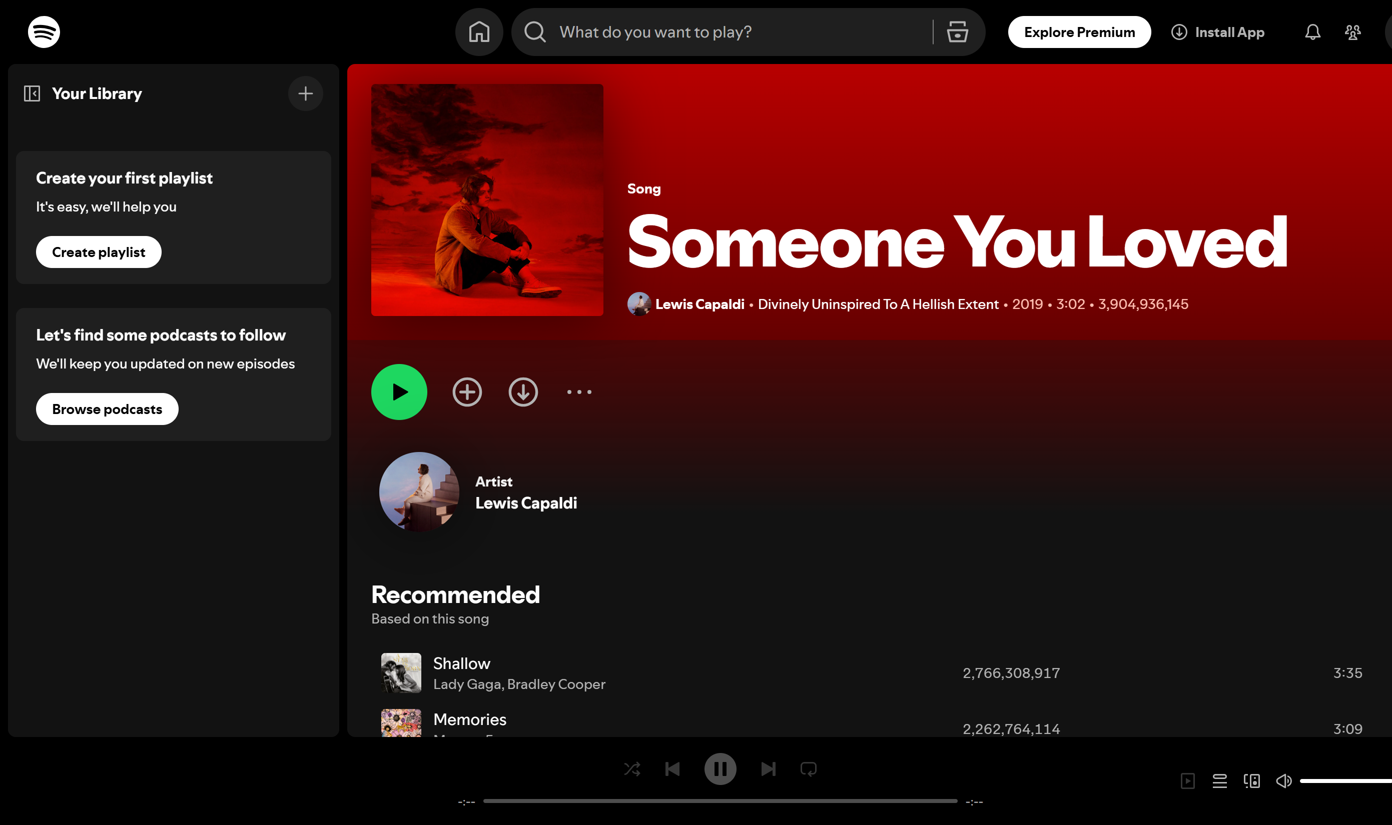The width and height of the screenshot is (1392, 825).
Task: Open the friend activity icon
Action: click(1352, 31)
